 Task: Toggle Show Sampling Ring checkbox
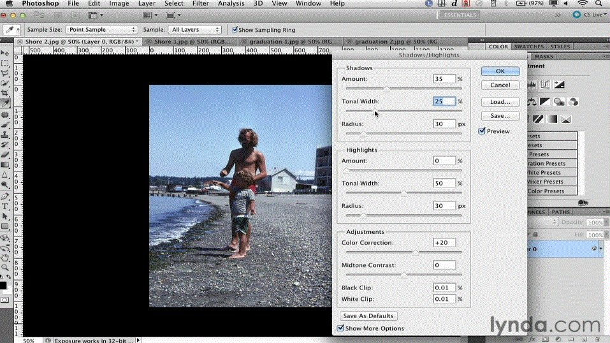click(235, 29)
